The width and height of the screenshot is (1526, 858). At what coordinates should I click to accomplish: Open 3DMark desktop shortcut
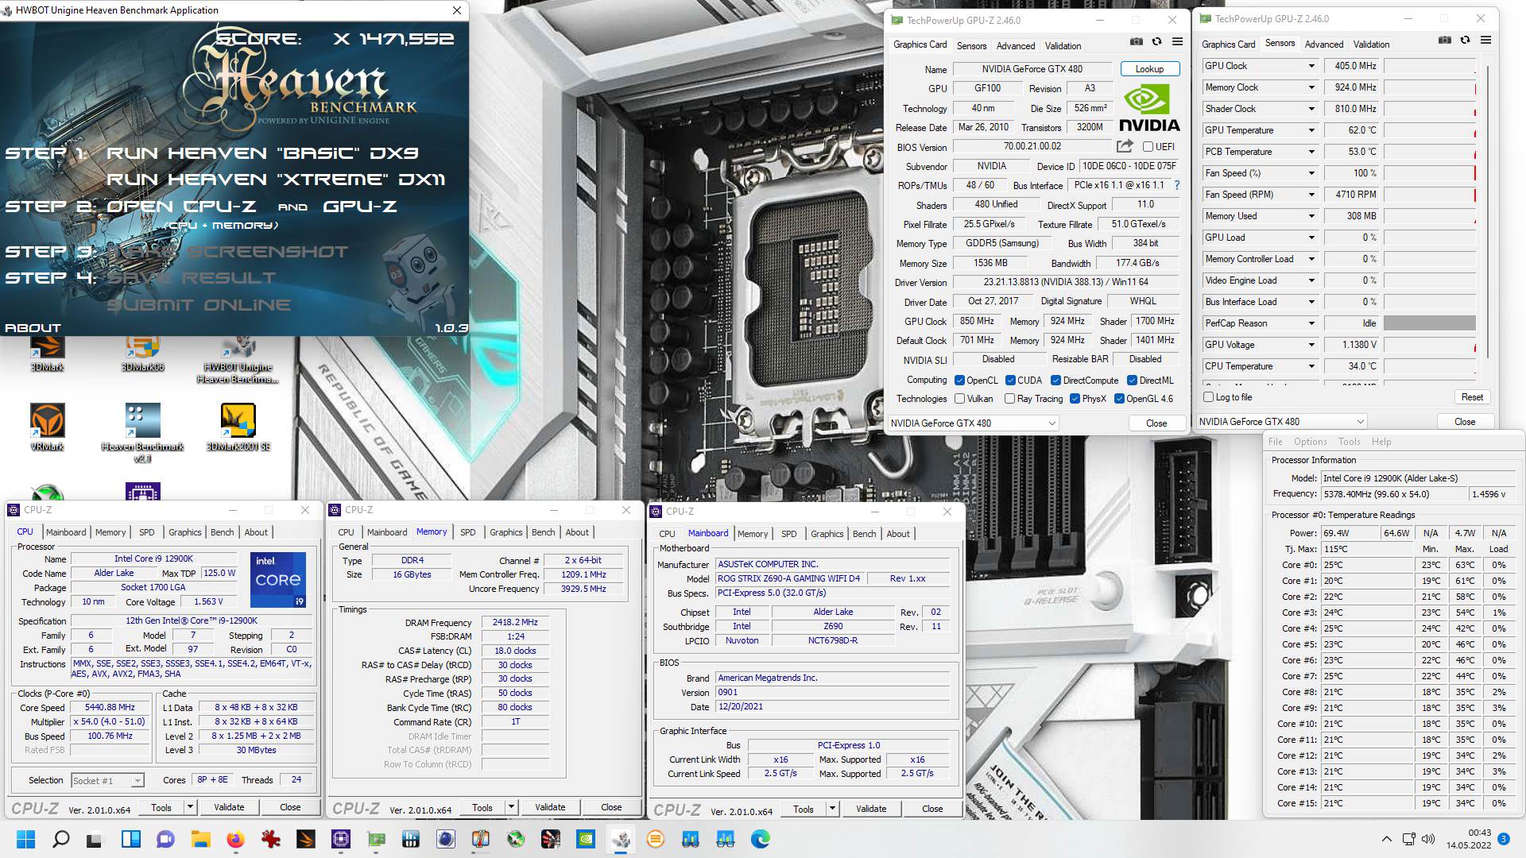coord(47,354)
